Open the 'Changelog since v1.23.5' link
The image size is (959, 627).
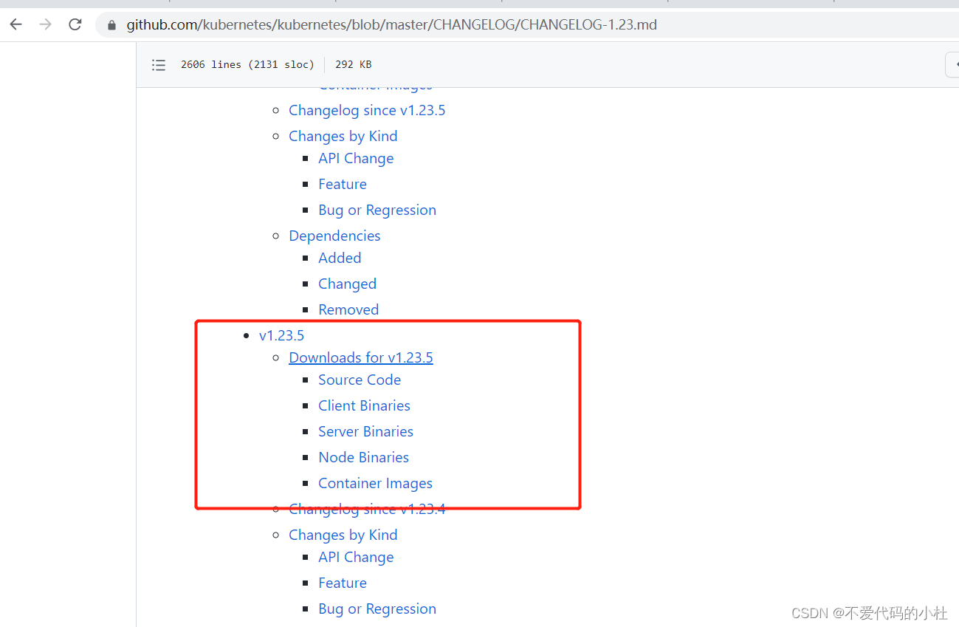coord(367,110)
